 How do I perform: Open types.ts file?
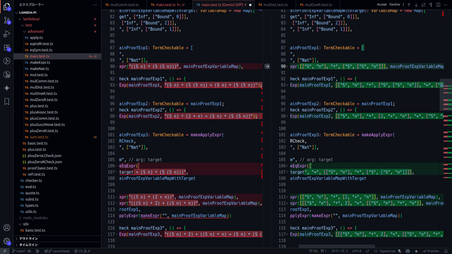click(x=58, y=206)
